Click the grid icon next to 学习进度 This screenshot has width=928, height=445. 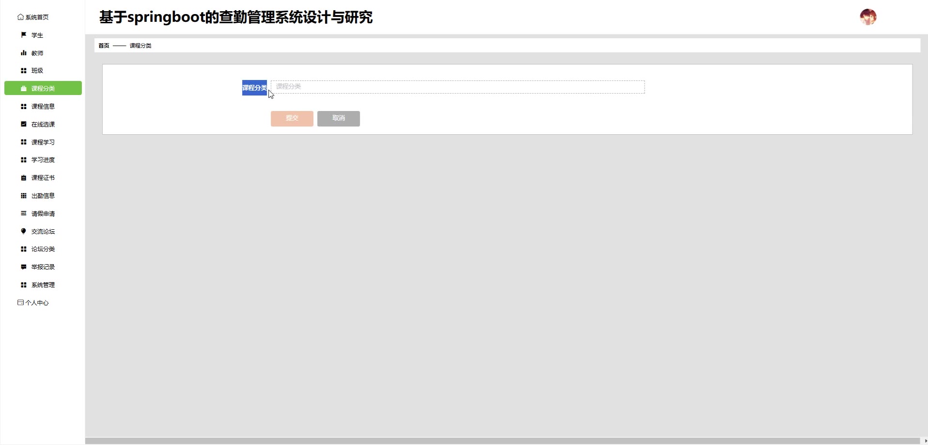tap(24, 160)
